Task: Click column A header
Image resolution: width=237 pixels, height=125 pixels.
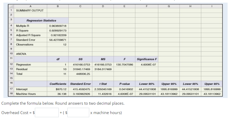Action: (x=30, y=6)
